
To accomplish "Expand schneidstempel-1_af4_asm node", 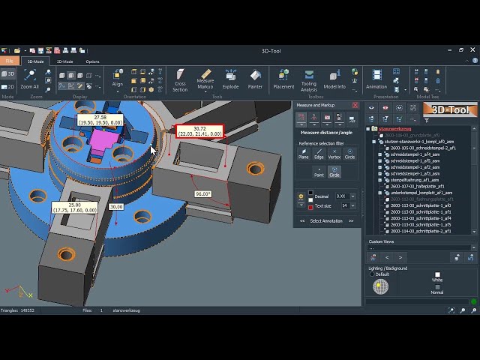I will tap(380, 154).
